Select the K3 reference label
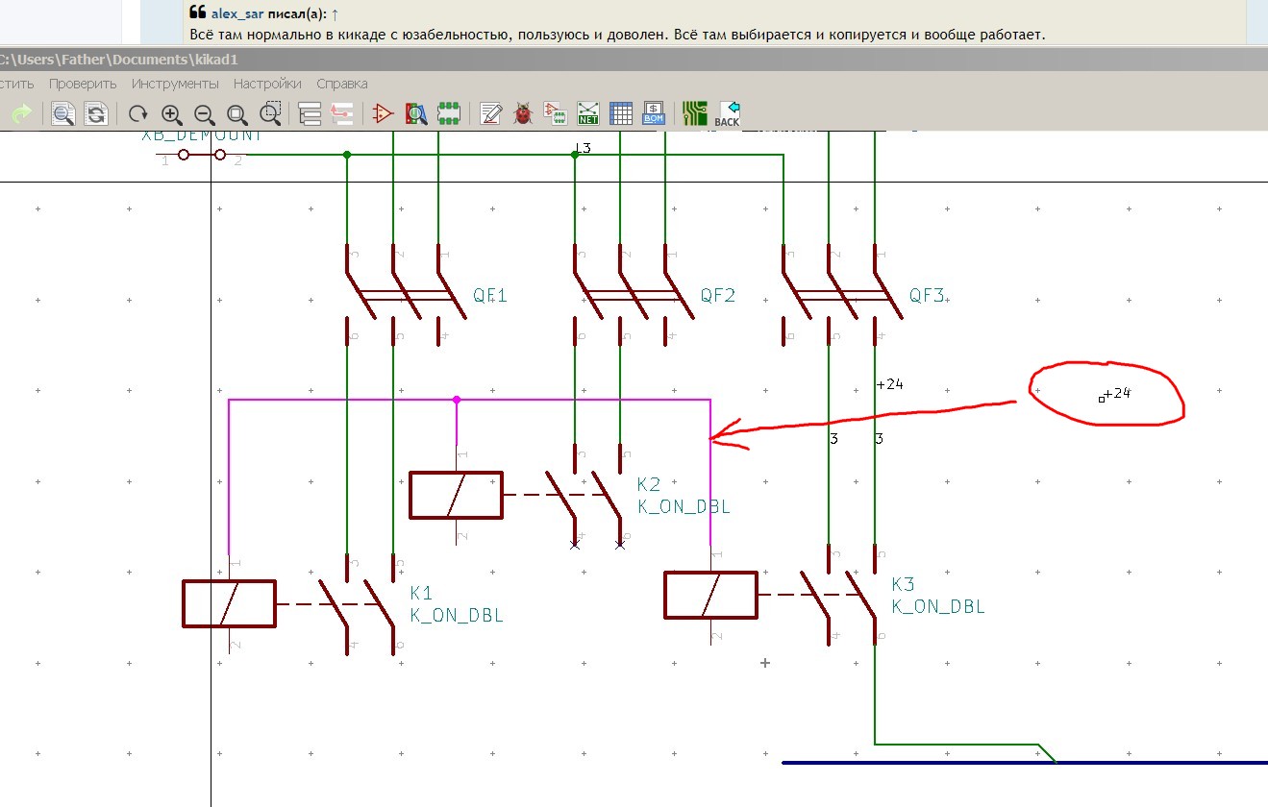The width and height of the screenshot is (1268, 807). coord(903,584)
